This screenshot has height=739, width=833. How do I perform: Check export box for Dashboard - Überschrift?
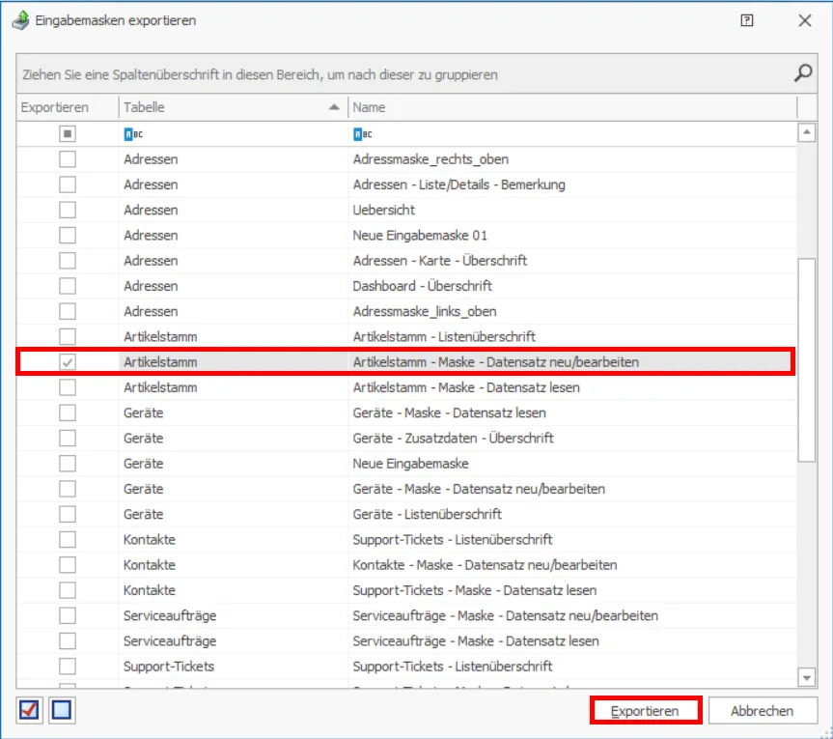pos(68,286)
